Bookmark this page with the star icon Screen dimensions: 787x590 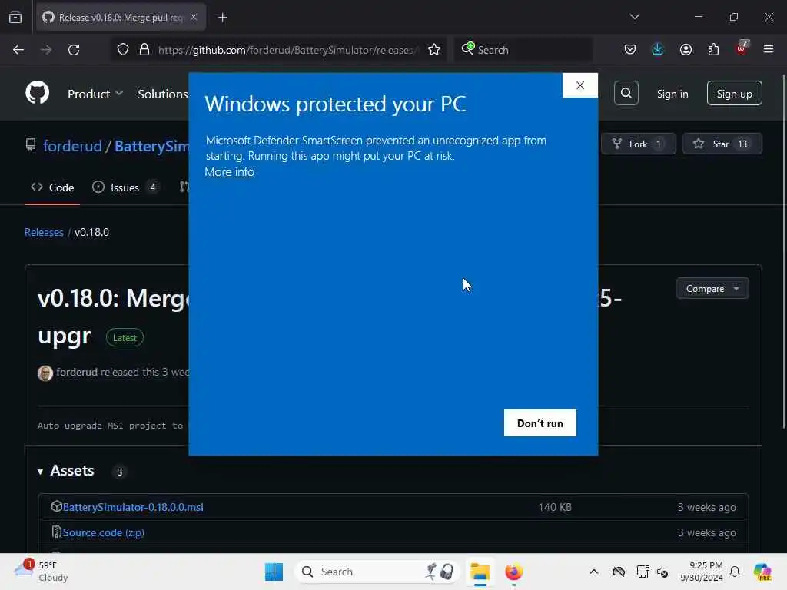click(x=434, y=50)
